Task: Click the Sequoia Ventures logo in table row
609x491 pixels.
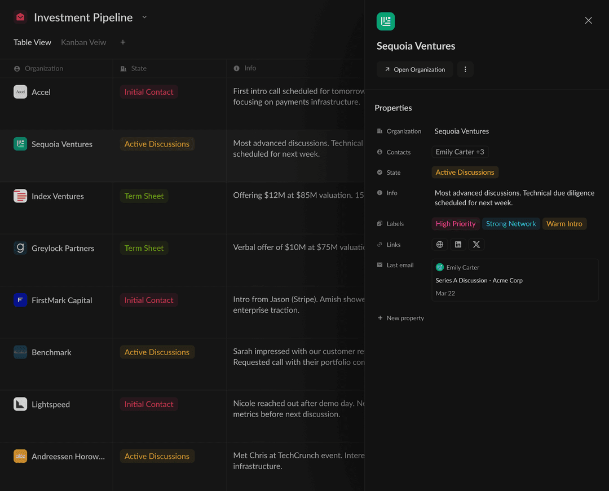Action: (x=20, y=144)
